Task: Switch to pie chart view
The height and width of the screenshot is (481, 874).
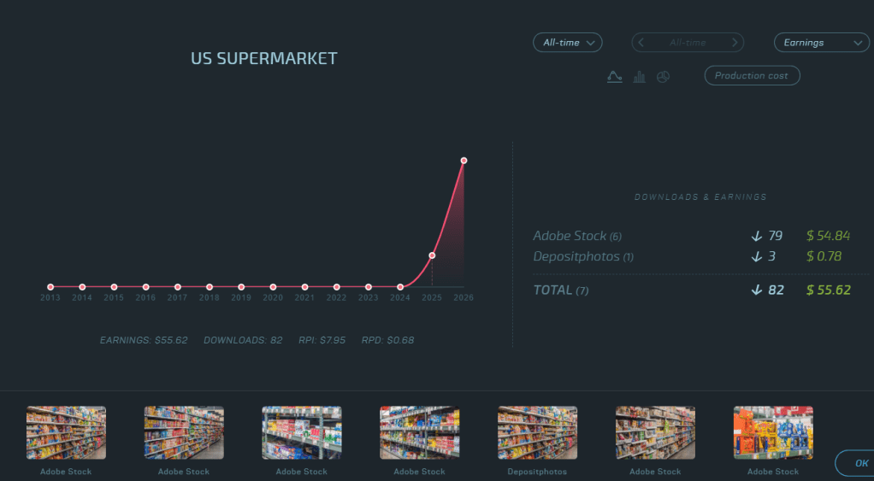Action: click(x=663, y=77)
